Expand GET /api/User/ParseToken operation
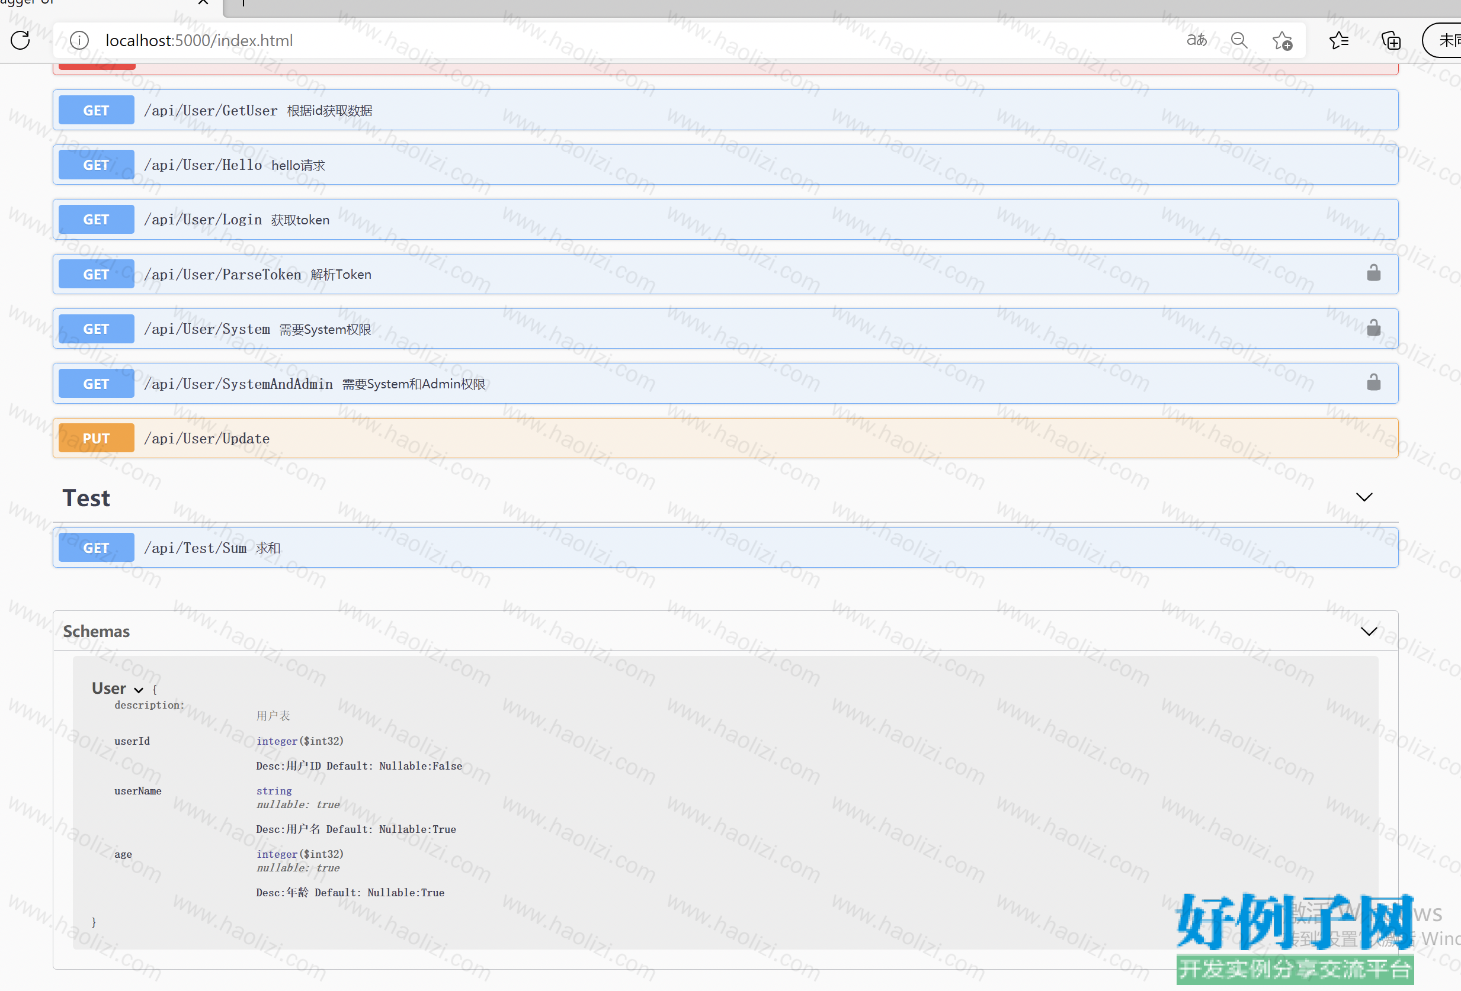The width and height of the screenshot is (1461, 991). pos(725,274)
